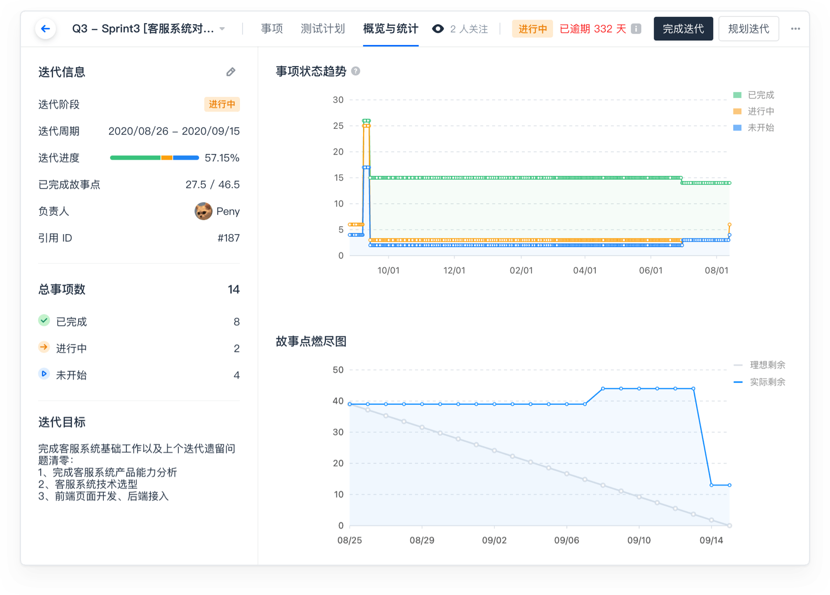Toggle the eye watch icon
This screenshot has width=830, height=595.
tap(438, 29)
